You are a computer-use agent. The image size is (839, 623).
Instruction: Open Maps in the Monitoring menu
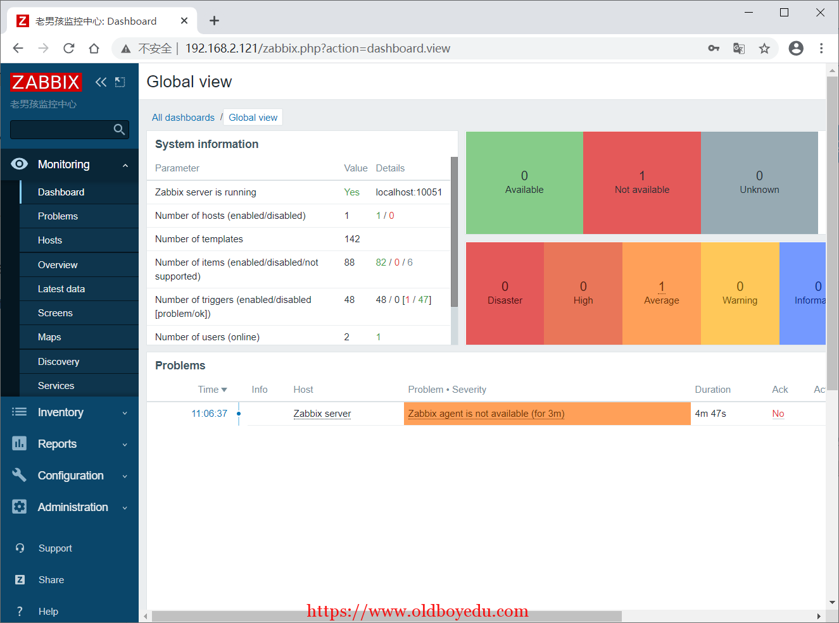click(79, 337)
